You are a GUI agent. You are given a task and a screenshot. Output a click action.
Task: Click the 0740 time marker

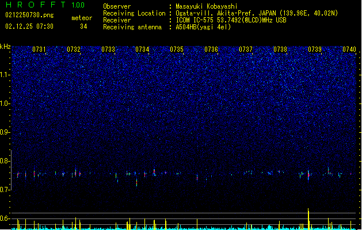pos(349,49)
